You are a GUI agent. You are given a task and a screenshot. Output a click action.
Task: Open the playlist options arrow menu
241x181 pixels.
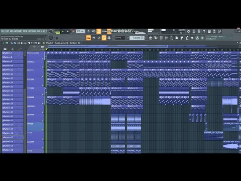click(x=3, y=43)
